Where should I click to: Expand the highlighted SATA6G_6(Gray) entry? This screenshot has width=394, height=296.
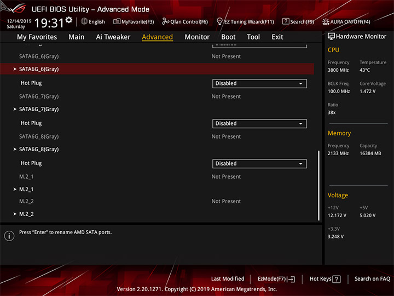pyautogui.click(x=157, y=69)
